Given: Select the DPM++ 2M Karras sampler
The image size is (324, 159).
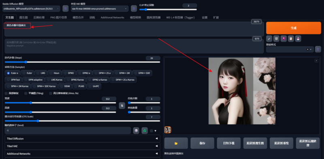Looking at the screenshot, I should (18, 86).
